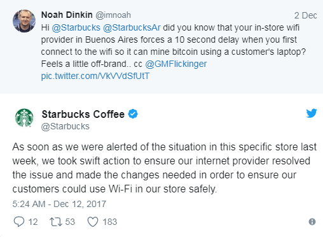Click the 53 retweets count
This screenshot has height=237, width=323.
70,222
